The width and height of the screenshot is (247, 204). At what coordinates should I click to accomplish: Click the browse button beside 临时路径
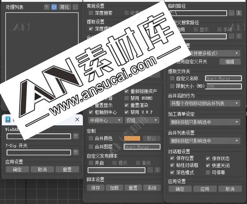tap(232, 13)
